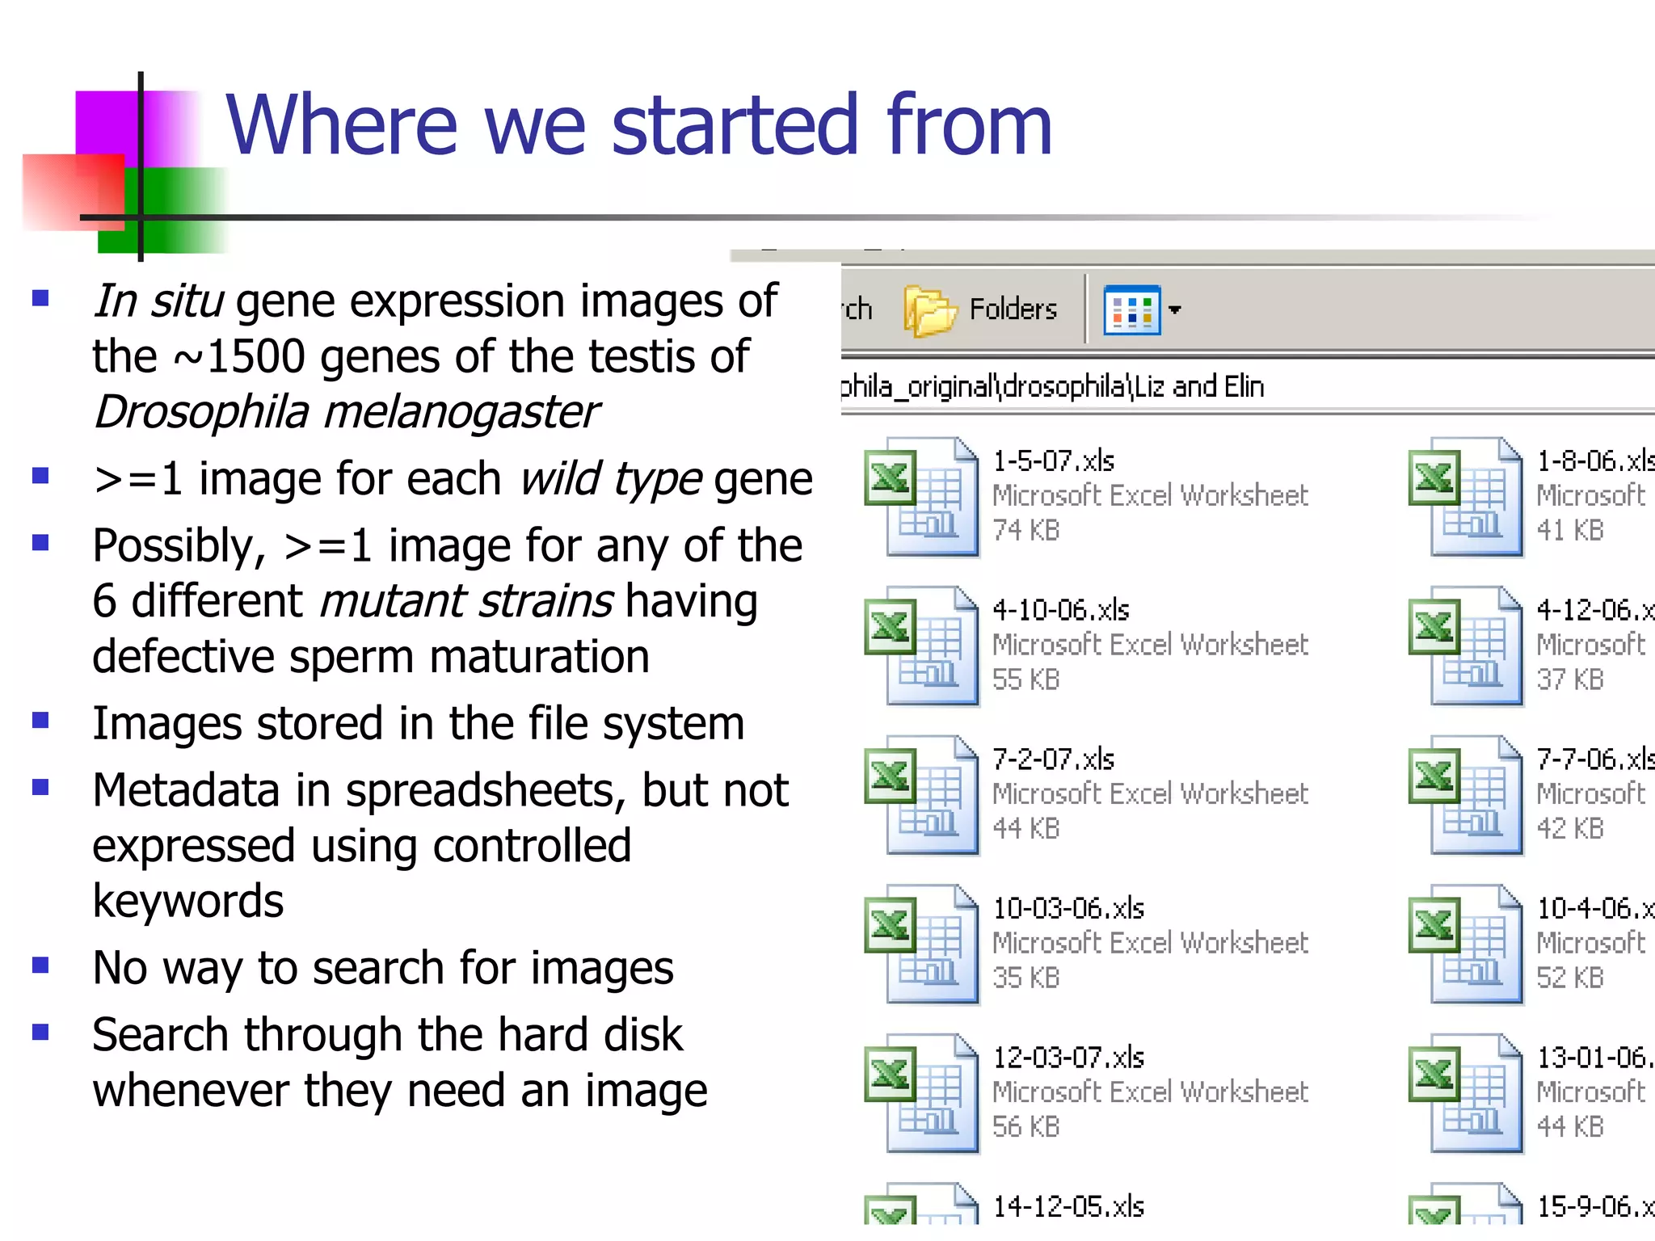Click the file name 12-03-07.xls
Viewport: 1655px width, 1241px height.
pos(1068,1057)
